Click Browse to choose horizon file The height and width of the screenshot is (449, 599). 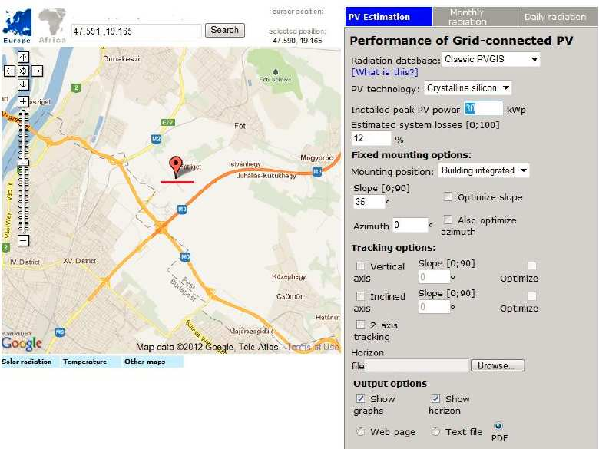(498, 365)
